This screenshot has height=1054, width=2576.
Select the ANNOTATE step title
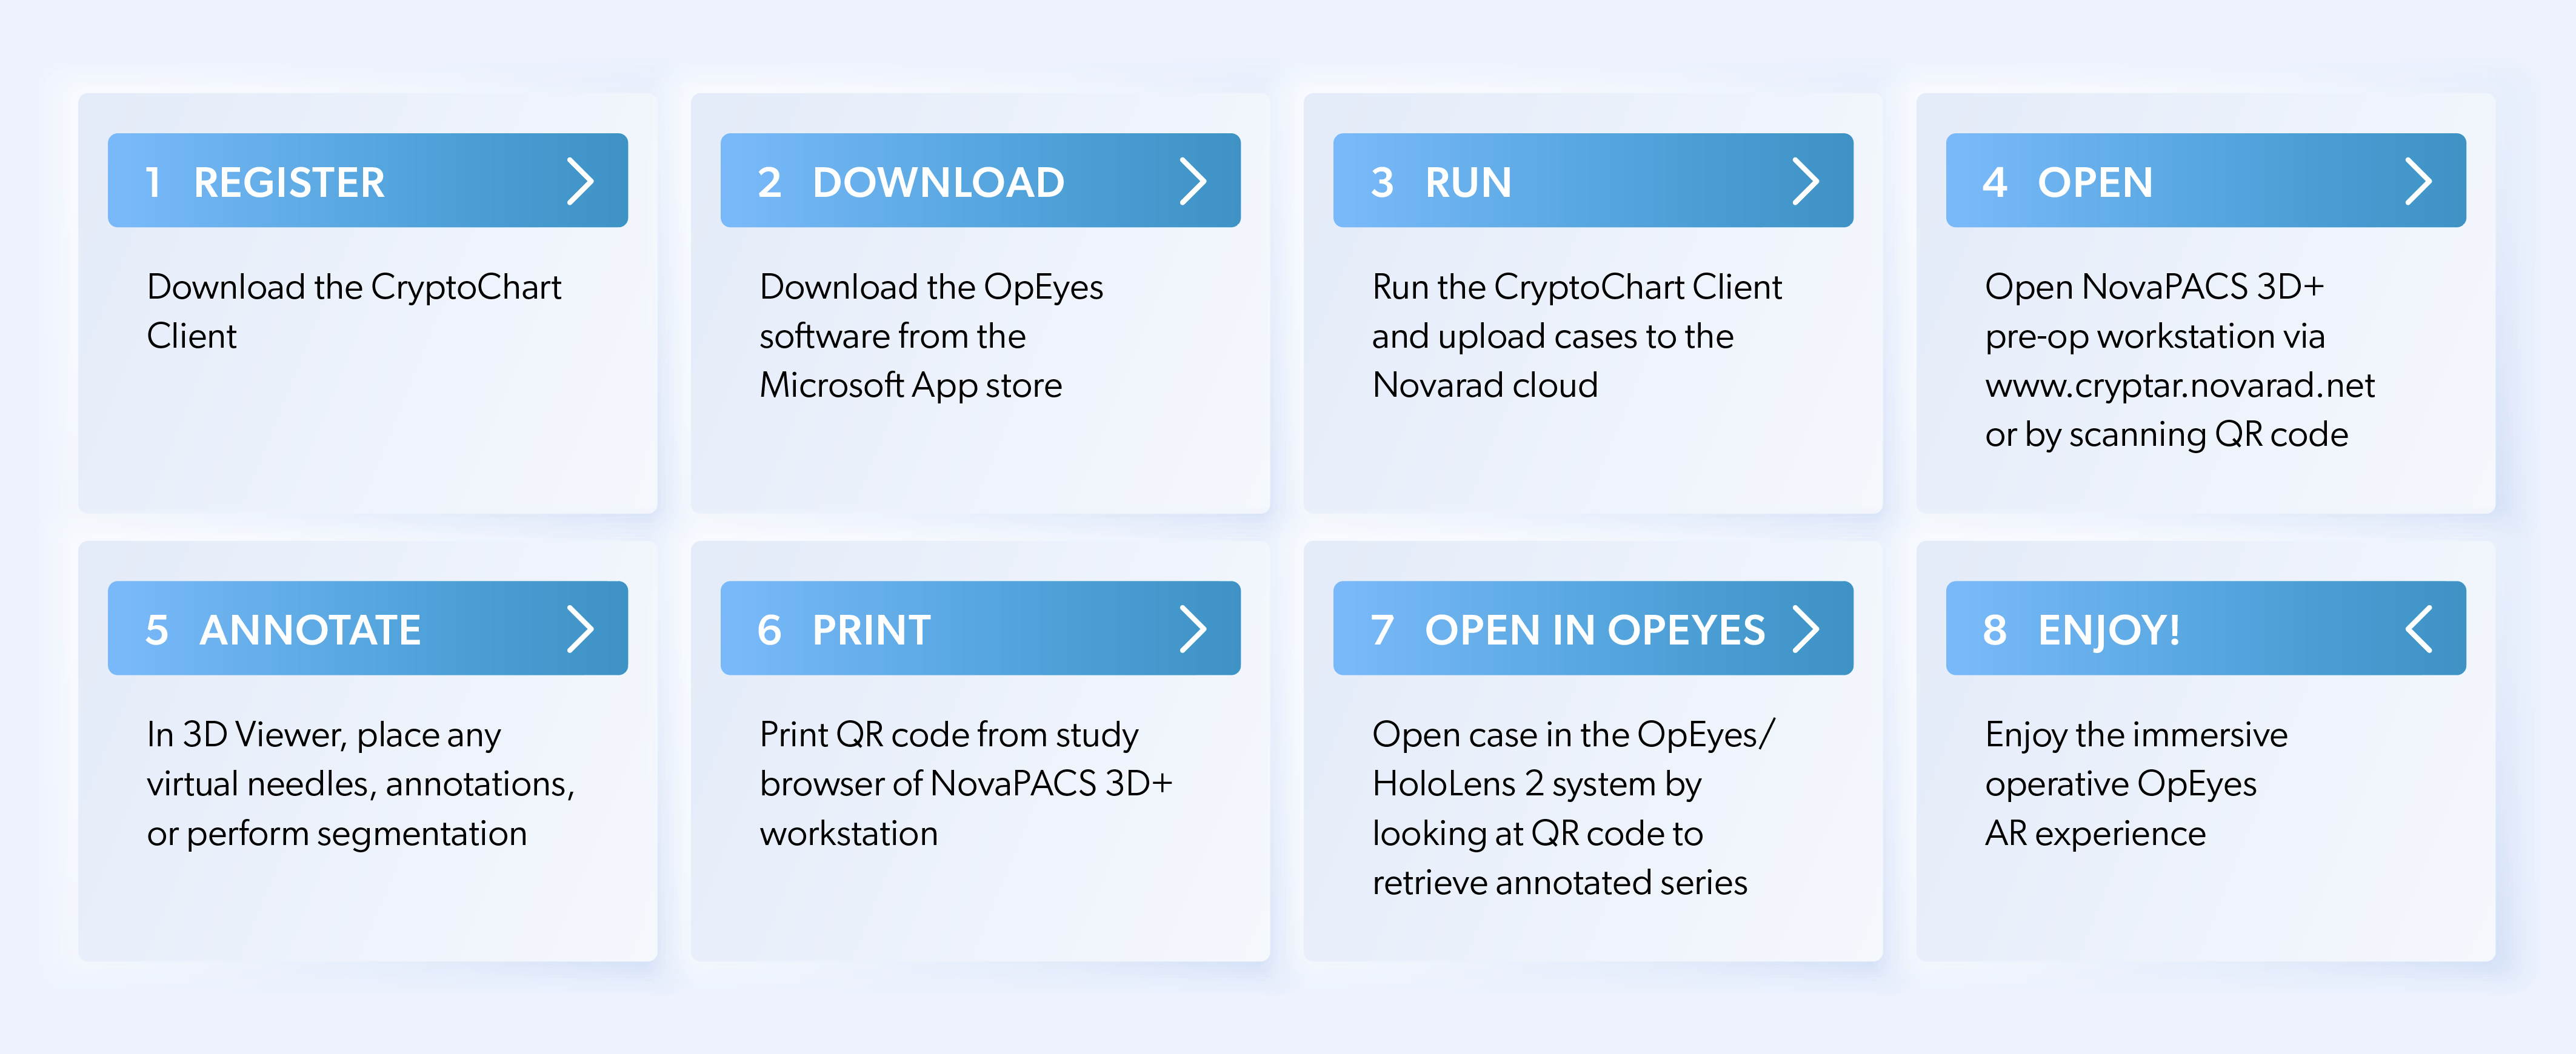tap(310, 631)
